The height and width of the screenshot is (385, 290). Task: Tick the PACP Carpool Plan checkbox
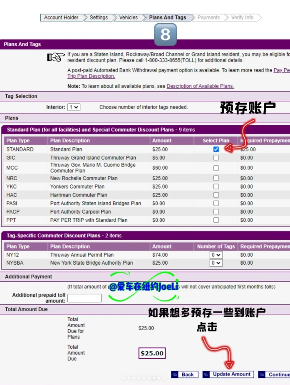[216, 212]
